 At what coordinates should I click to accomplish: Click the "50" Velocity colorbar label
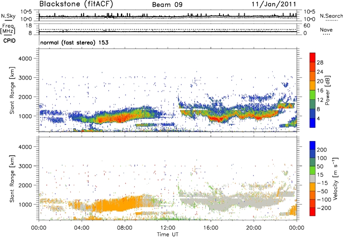coord(320,166)
